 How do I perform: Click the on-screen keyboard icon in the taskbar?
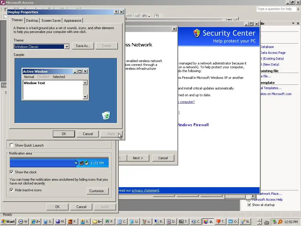click(x=266, y=222)
